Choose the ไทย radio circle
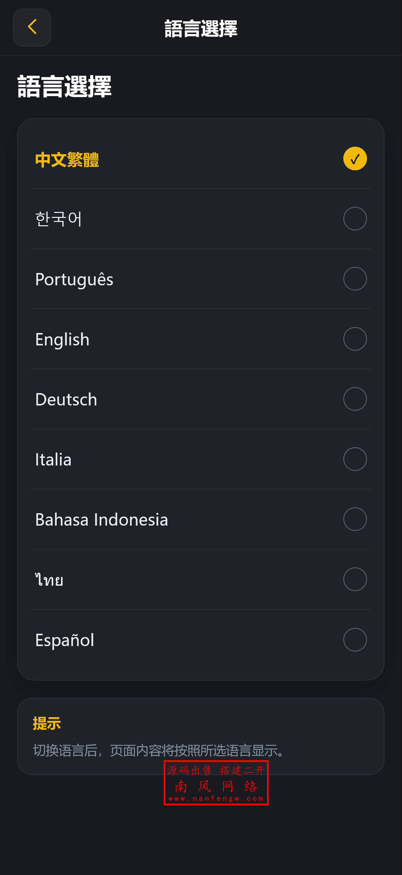The width and height of the screenshot is (402, 875). click(355, 579)
